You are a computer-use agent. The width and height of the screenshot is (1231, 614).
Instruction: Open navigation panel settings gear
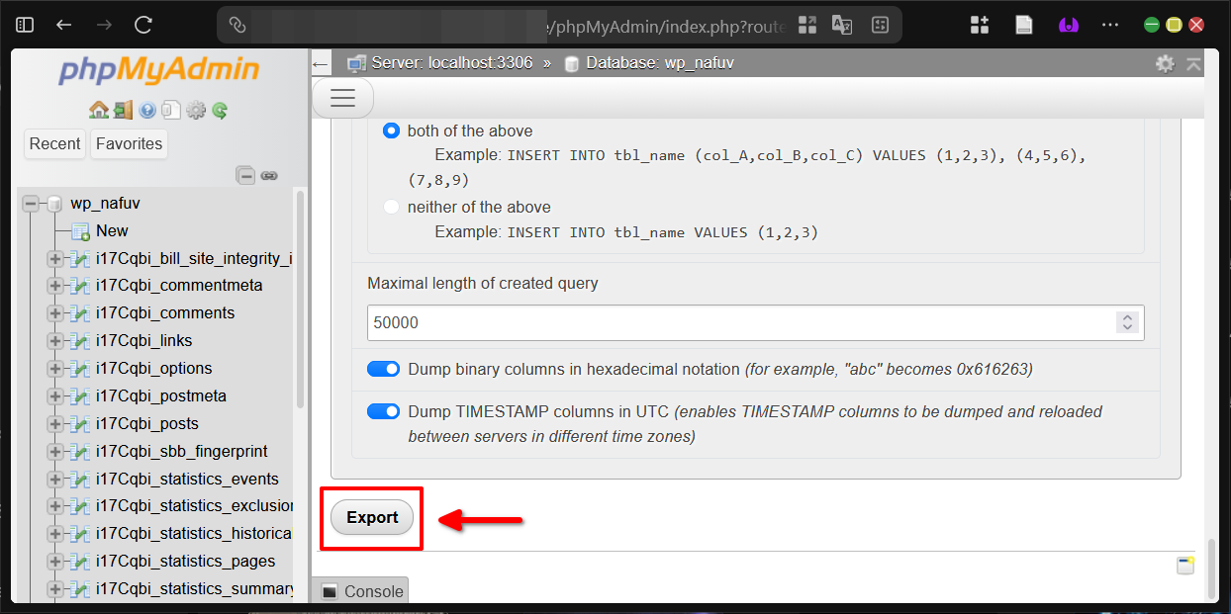coord(196,111)
